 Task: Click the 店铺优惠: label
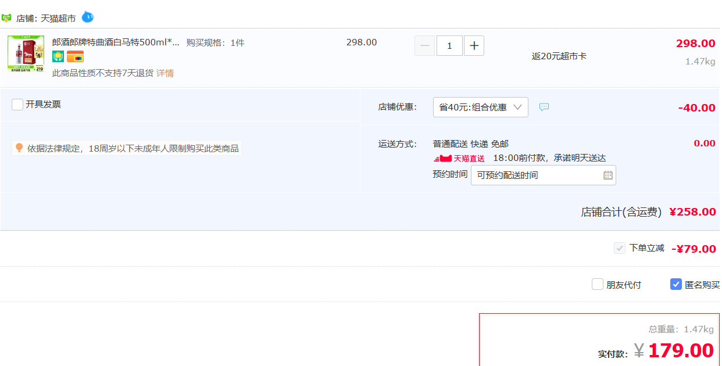398,107
